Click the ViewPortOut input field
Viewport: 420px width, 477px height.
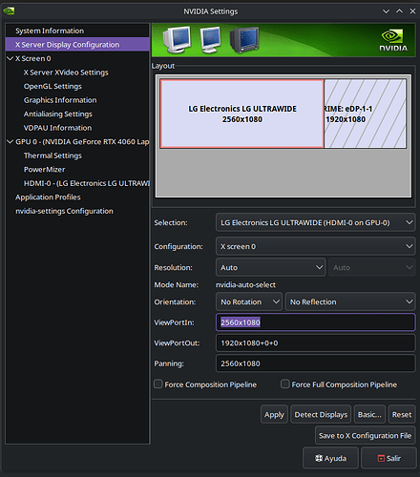click(x=315, y=342)
